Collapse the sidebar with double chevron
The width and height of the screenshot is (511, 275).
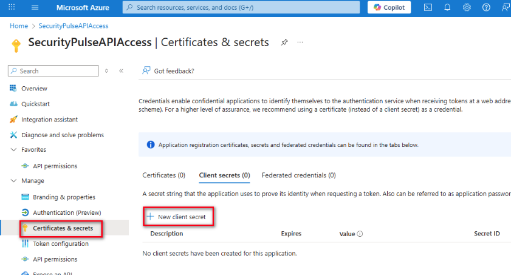[122, 70]
